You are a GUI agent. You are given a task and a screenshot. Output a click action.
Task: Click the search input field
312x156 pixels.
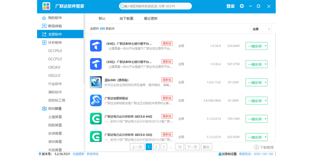pos(155,6)
